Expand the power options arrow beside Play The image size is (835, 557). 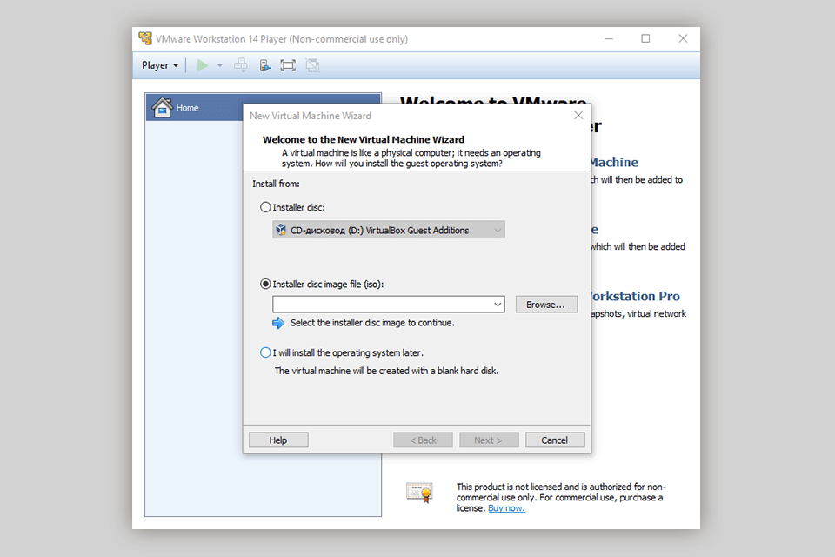click(x=219, y=65)
